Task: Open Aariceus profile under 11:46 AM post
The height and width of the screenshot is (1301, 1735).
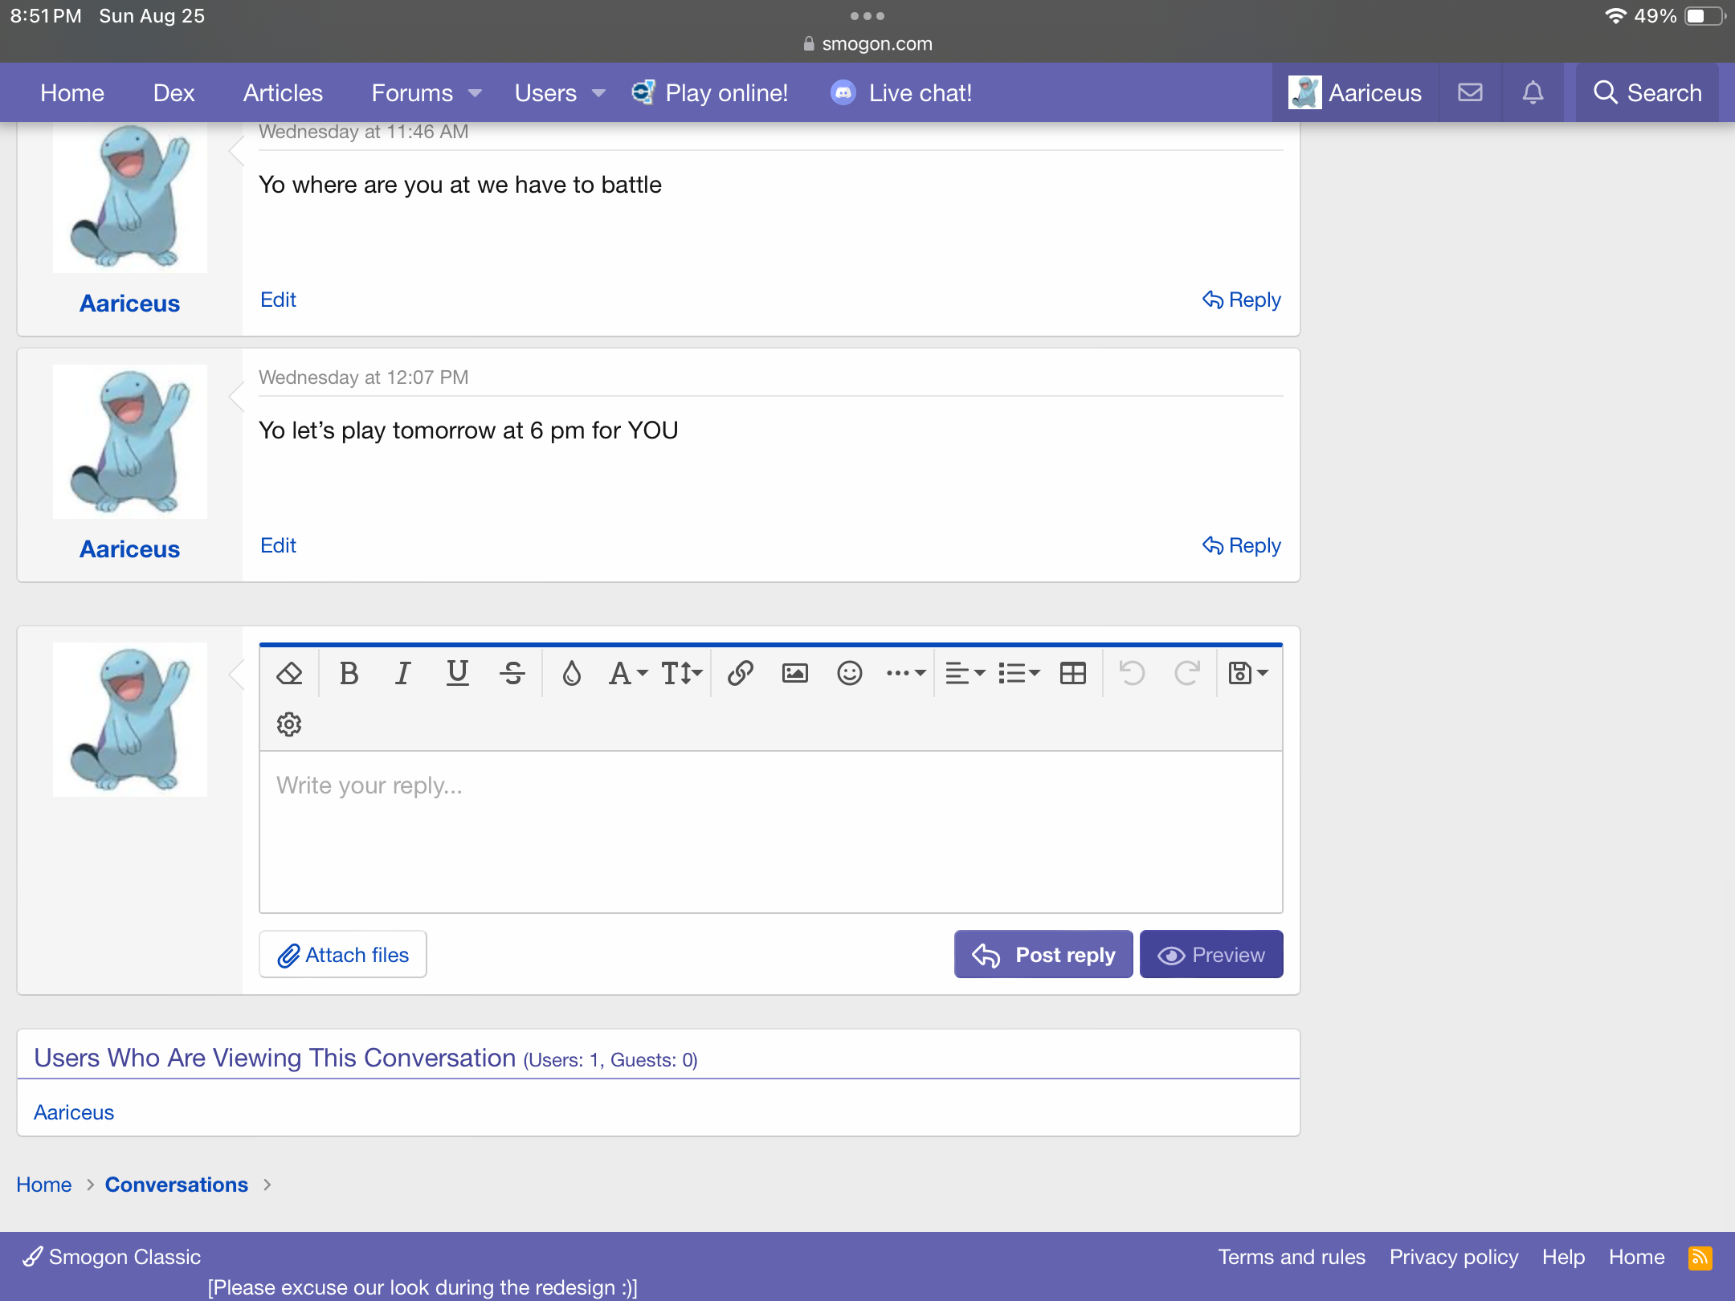Action: tap(129, 304)
